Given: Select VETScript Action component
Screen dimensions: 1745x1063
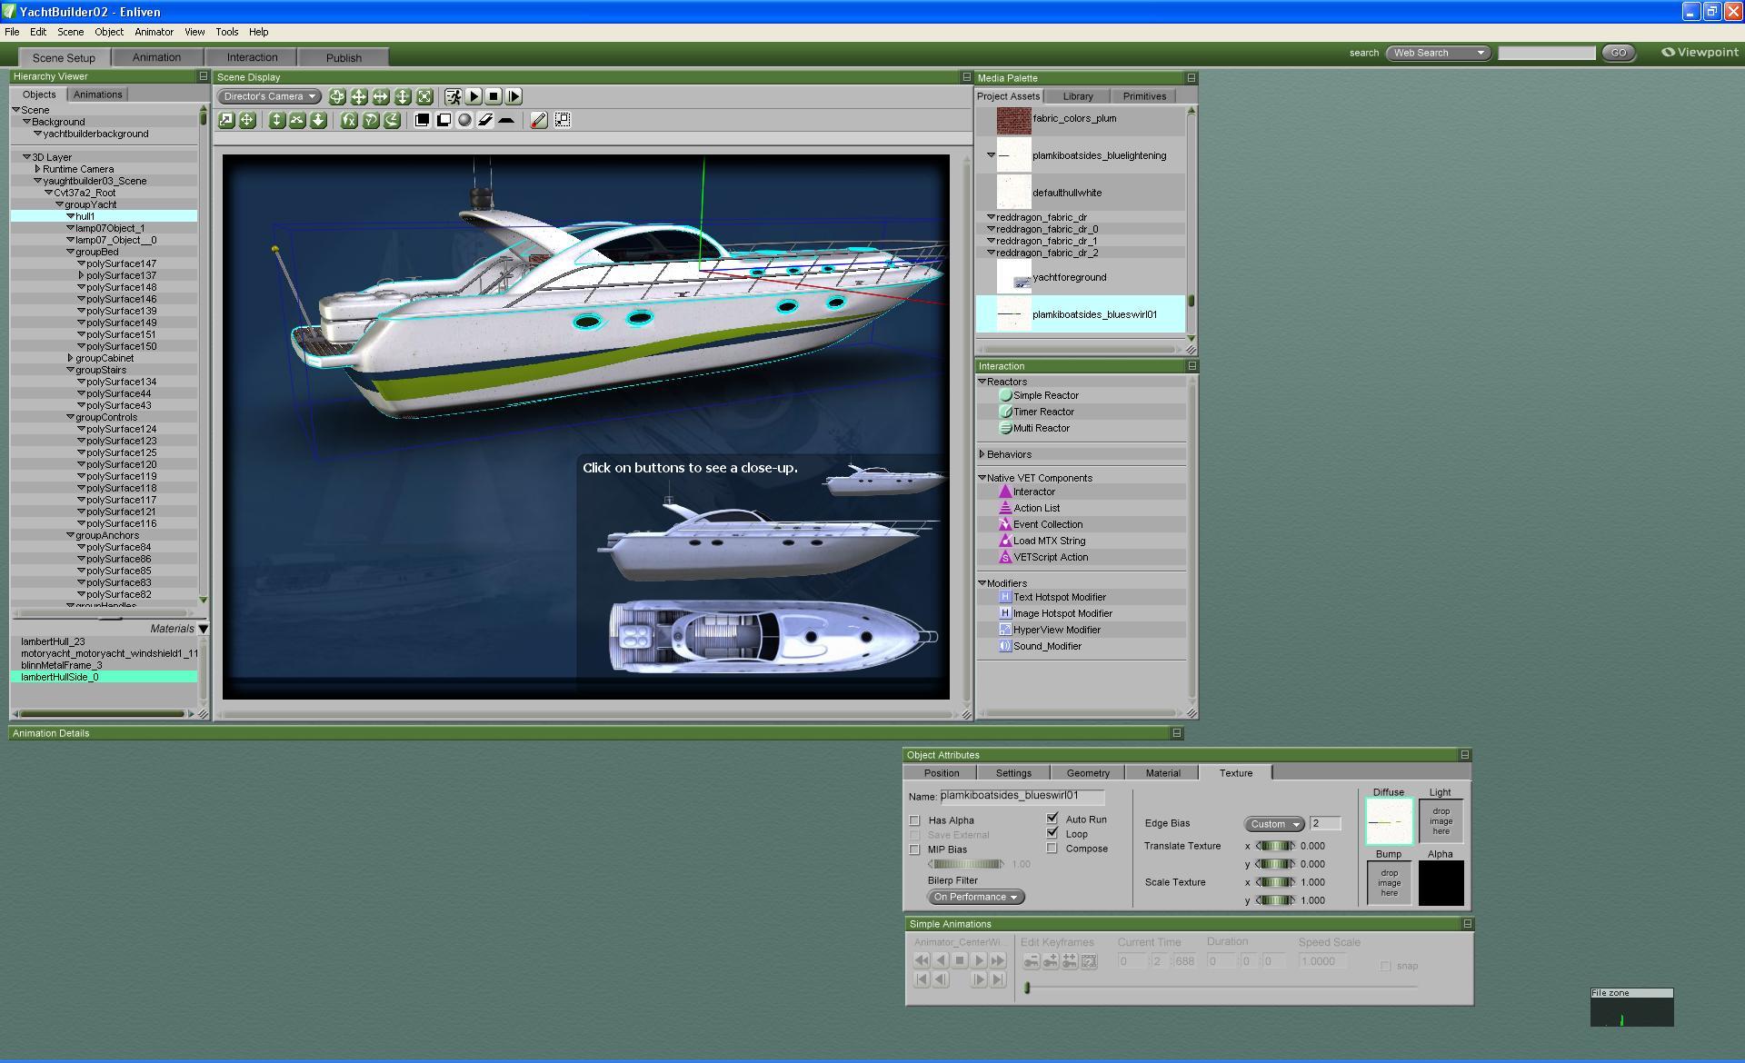Looking at the screenshot, I should coord(1050,558).
